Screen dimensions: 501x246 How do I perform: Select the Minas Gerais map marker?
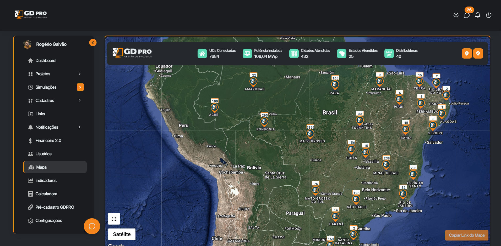pyautogui.click(x=386, y=165)
